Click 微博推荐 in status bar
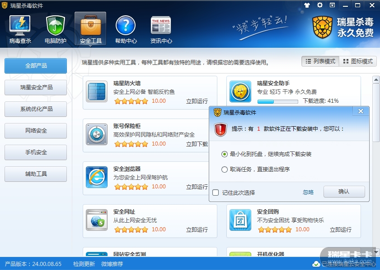Screen dimensions: 380x270 click(112, 264)
